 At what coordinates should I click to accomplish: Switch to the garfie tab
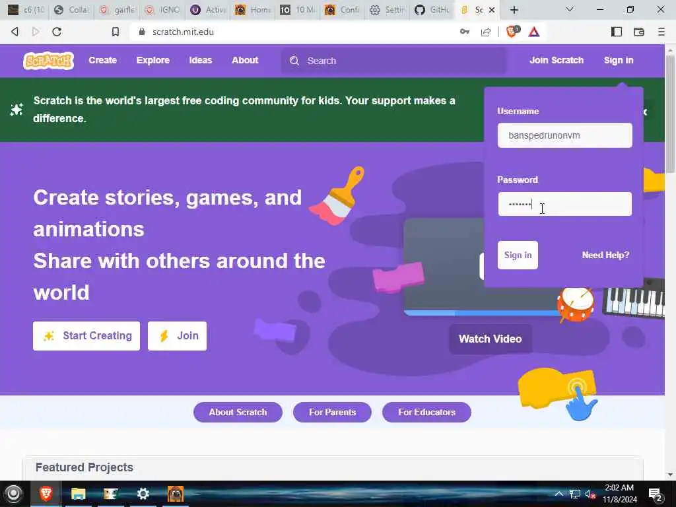(x=118, y=9)
